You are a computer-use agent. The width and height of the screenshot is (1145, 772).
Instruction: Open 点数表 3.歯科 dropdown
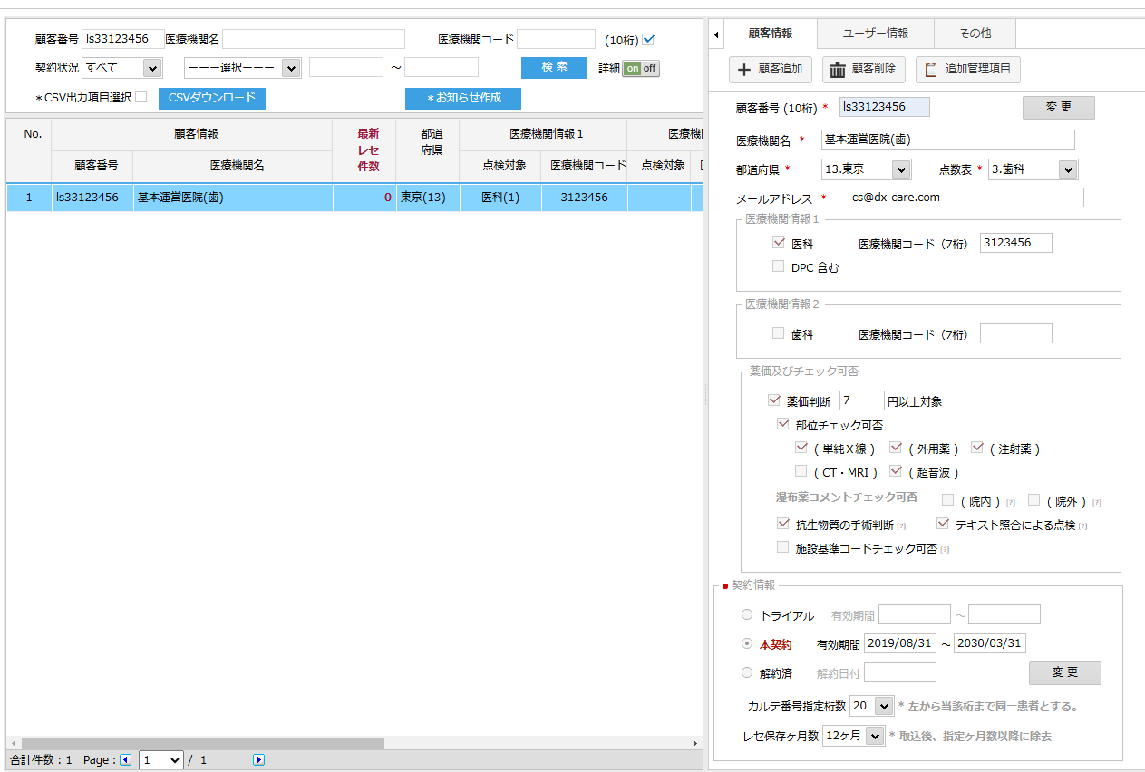click(x=1033, y=169)
